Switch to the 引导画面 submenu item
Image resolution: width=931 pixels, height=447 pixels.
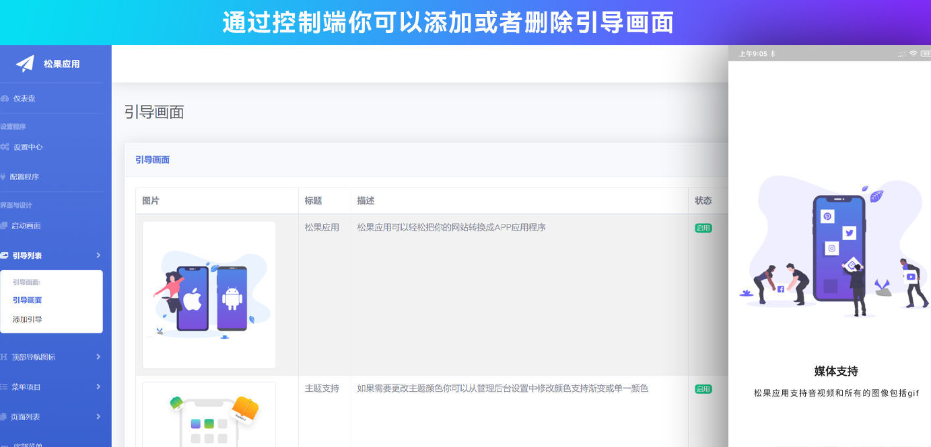[x=29, y=300]
